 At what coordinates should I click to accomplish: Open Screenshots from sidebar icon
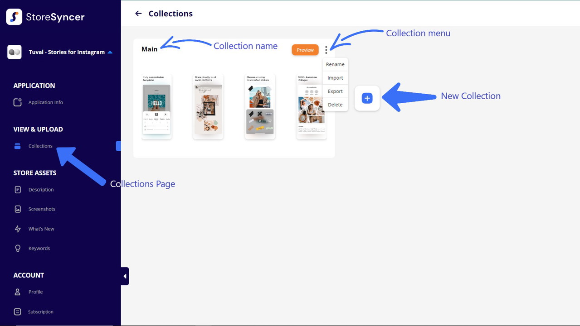point(18,209)
